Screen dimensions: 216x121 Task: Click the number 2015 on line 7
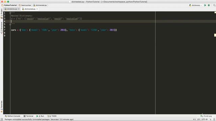coord(112,30)
